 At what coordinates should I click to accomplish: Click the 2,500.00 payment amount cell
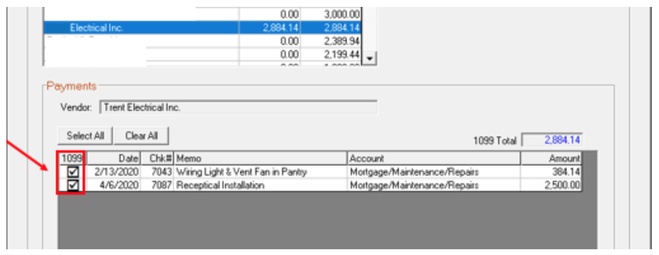coord(551,185)
